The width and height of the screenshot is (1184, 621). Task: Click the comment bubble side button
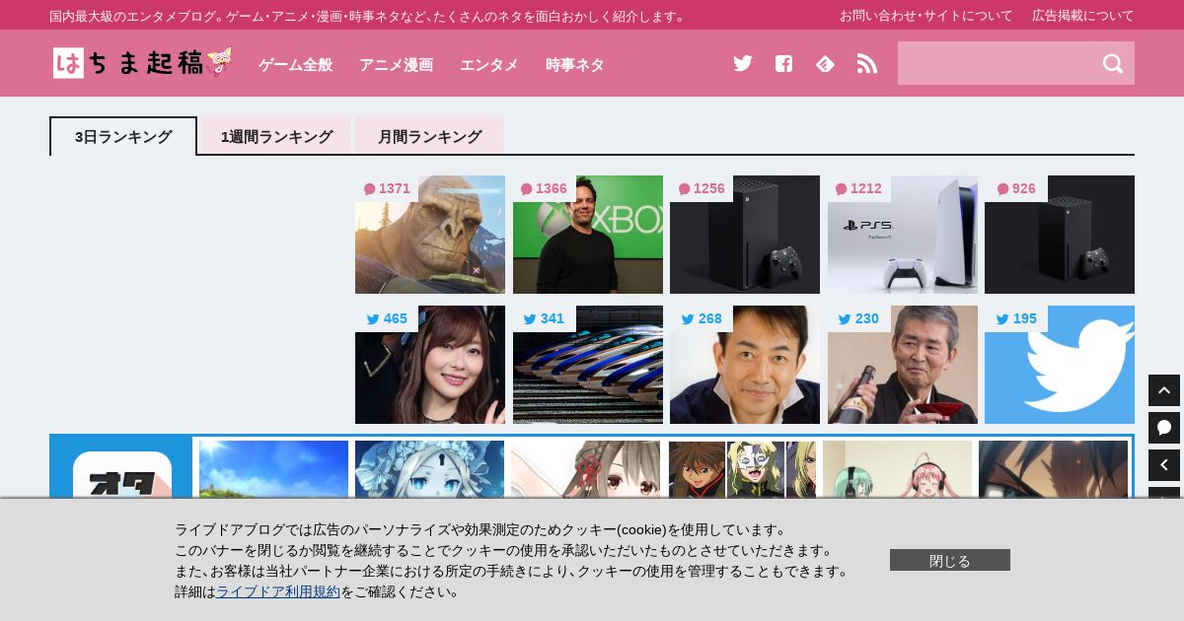pyautogui.click(x=1164, y=428)
